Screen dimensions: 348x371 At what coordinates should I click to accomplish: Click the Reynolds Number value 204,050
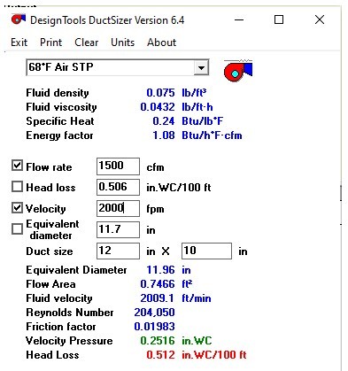tap(154, 313)
